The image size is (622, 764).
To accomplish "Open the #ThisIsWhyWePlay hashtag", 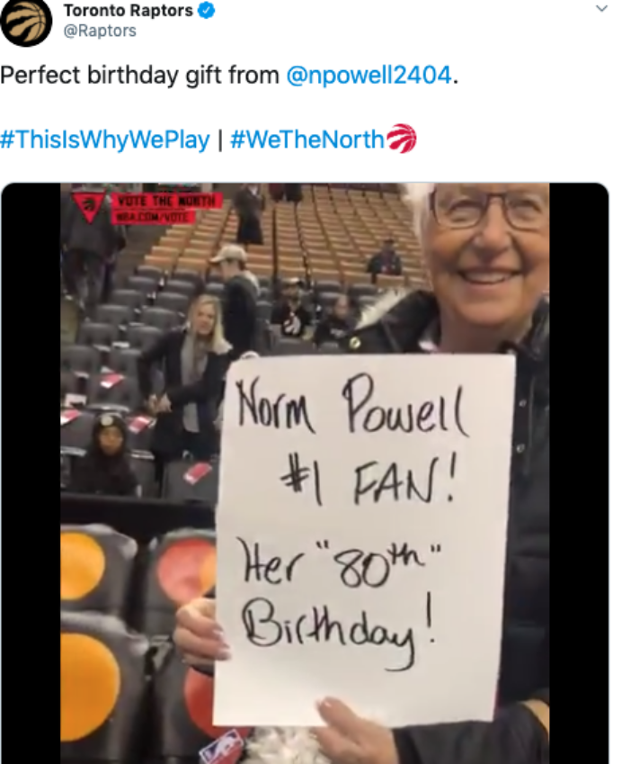I will tap(104, 139).
